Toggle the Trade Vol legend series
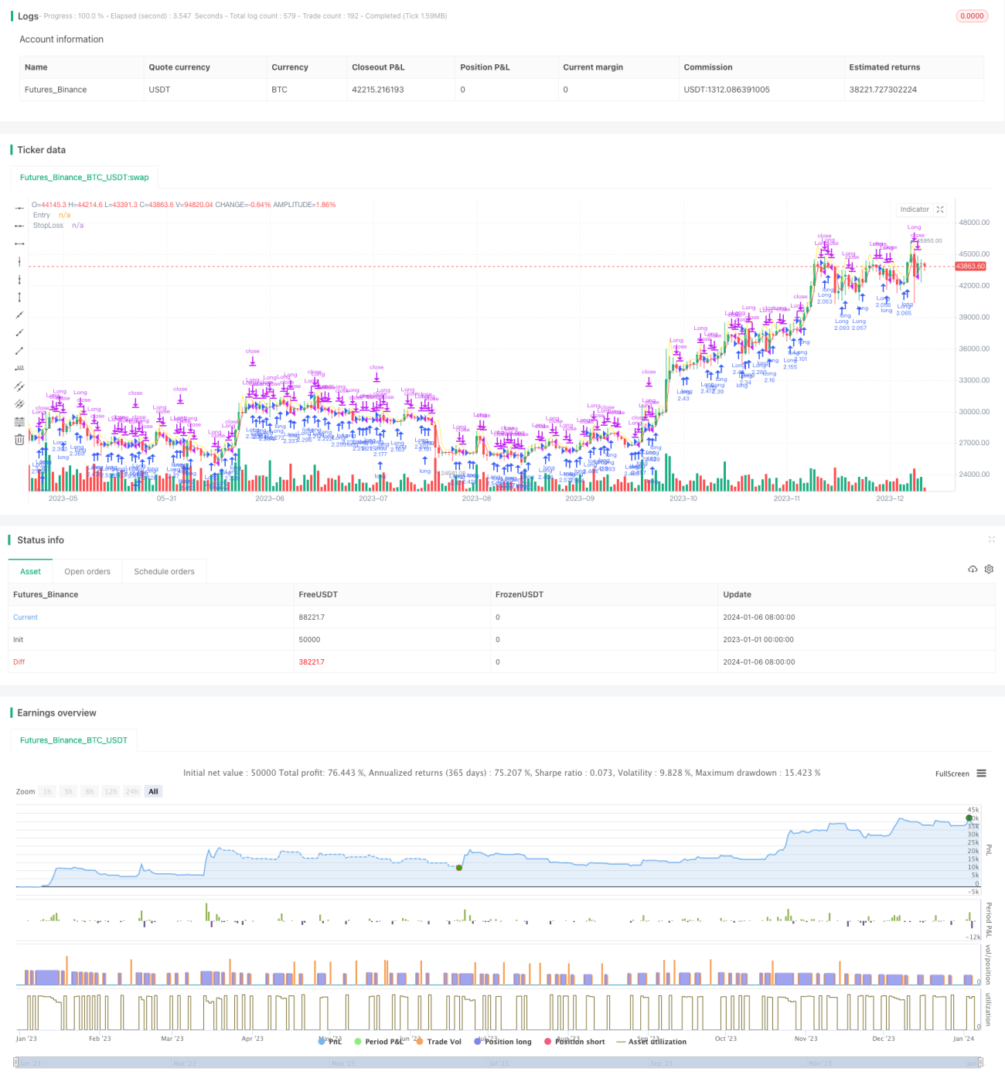1005x1085 pixels. click(438, 1042)
